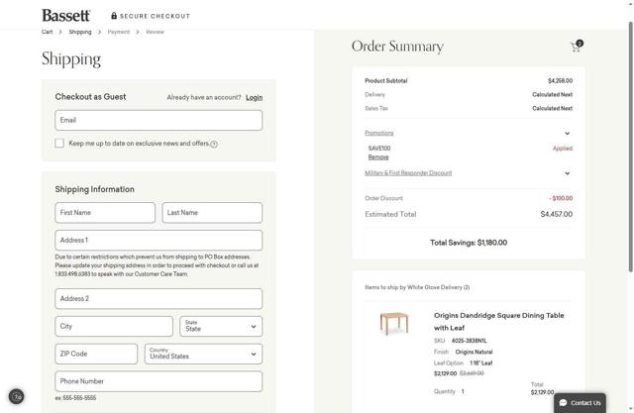The image size is (634, 413).
Task: Click the Email input field
Action: point(158,120)
